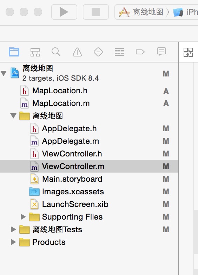Open the Project navigator folder icon
The image size is (198, 275).
14,52
